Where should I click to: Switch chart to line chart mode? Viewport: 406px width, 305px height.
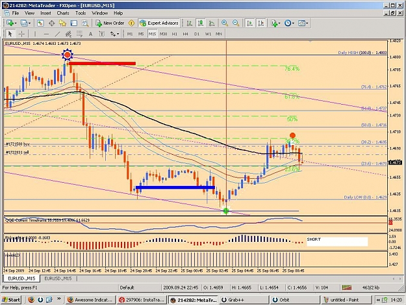coord(212,23)
